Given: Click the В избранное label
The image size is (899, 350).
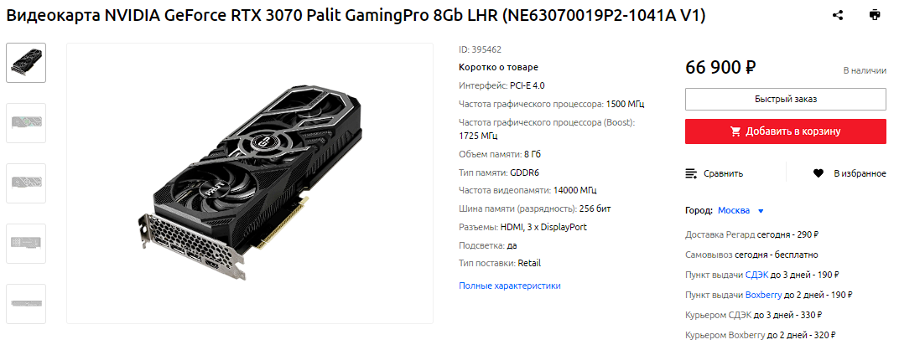Looking at the screenshot, I should tap(860, 173).
